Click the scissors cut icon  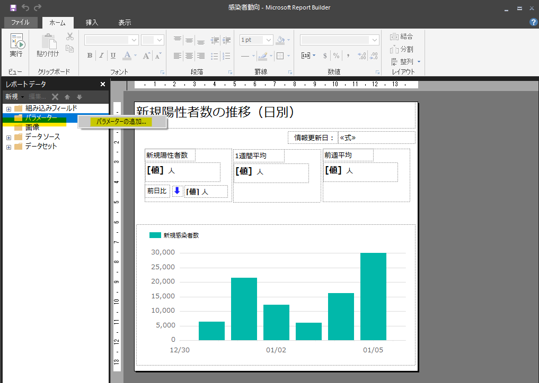(69, 37)
